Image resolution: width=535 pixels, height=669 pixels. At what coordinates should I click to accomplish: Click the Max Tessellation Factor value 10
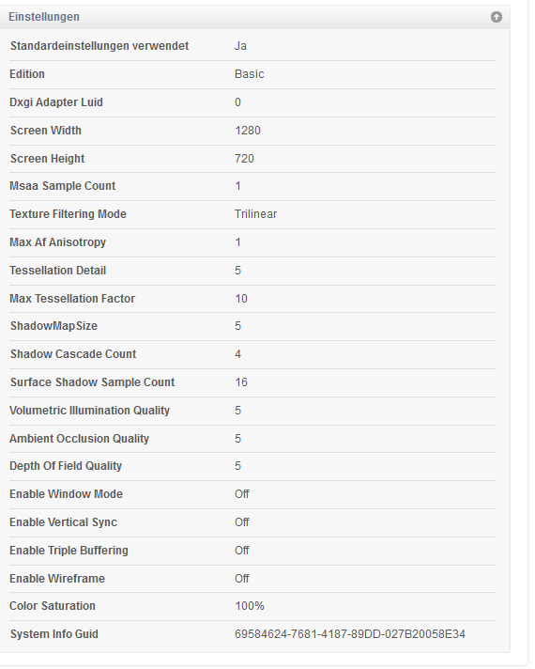(x=241, y=299)
